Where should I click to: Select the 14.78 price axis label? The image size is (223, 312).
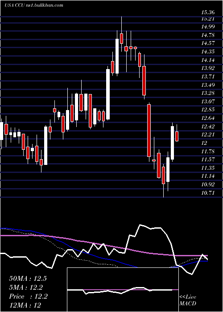(x=208, y=35)
